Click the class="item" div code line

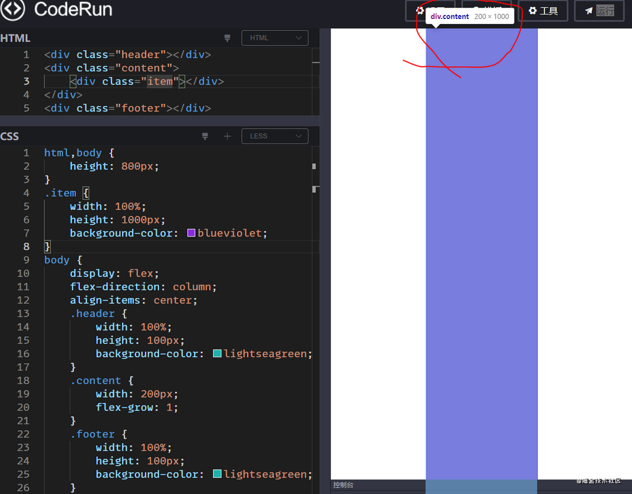(147, 81)
